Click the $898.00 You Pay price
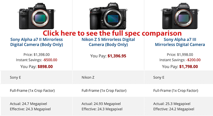The image size is (213, 116). tap(45, 67)
